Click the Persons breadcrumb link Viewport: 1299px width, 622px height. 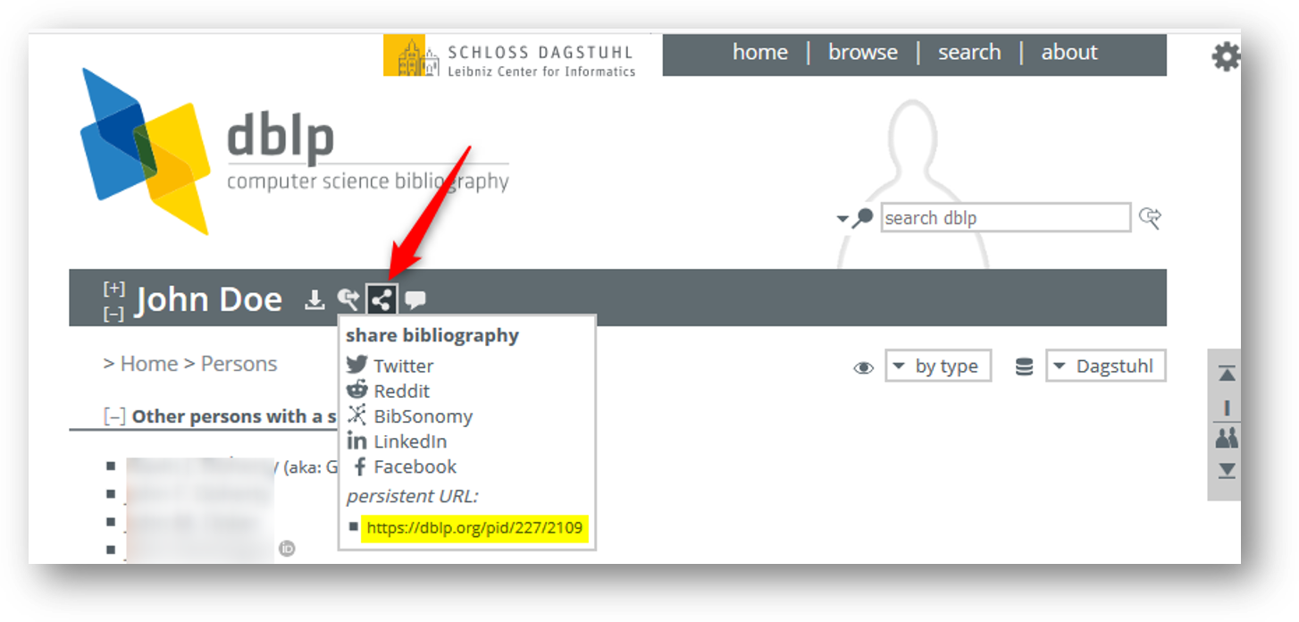tap(239, 364)
